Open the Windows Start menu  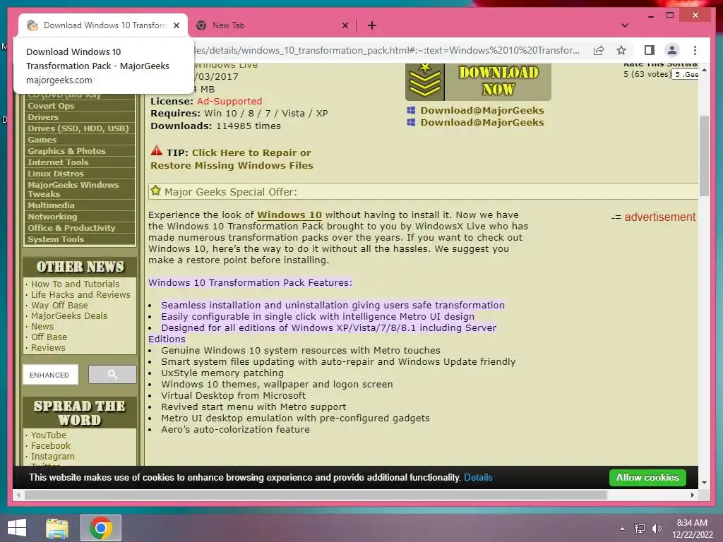tap(17, 528)
